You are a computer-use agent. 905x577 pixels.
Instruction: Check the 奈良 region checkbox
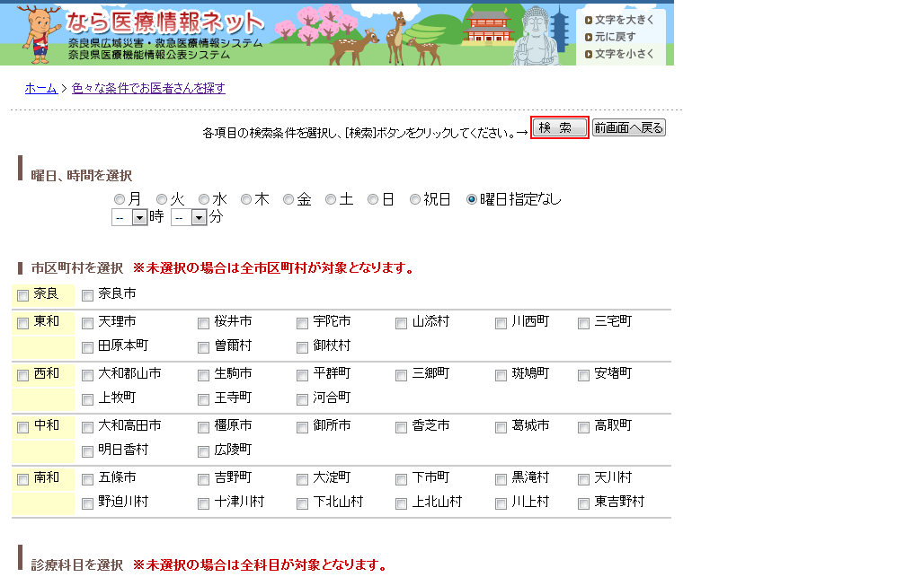click(x=23, y=296)
